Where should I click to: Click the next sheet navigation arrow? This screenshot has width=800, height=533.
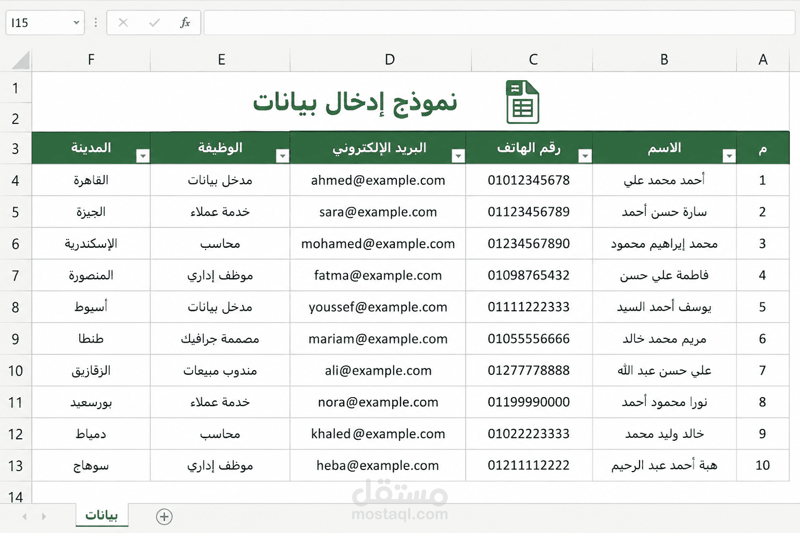pos(44,516)
